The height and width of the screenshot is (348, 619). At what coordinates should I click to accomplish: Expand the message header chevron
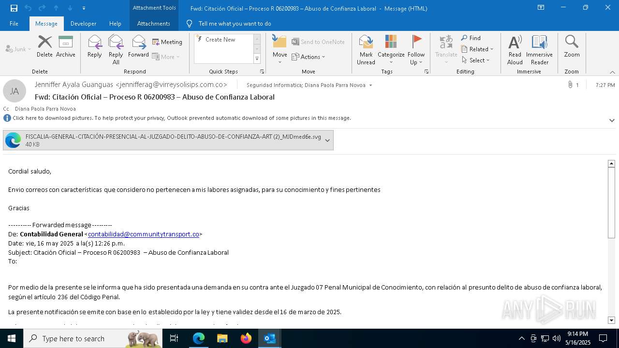(x=612, y=120)
